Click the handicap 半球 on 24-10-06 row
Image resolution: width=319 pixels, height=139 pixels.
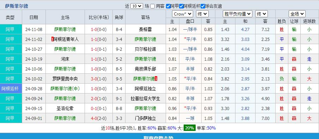tap(190, 69)
